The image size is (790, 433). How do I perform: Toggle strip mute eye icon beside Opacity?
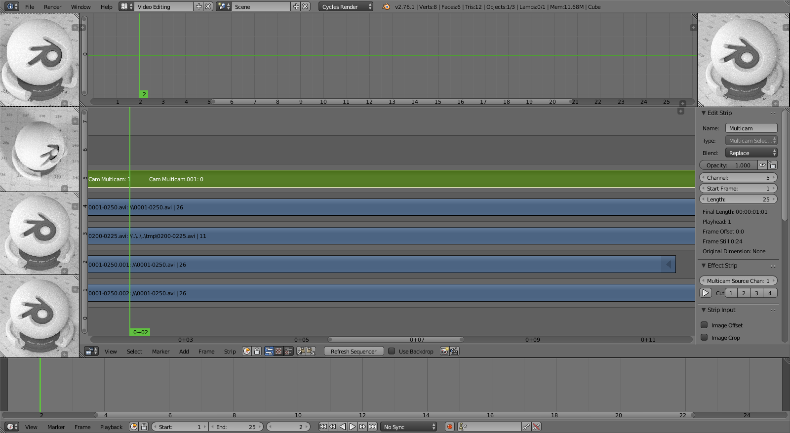pyautogui.click(x=762, y=165)
